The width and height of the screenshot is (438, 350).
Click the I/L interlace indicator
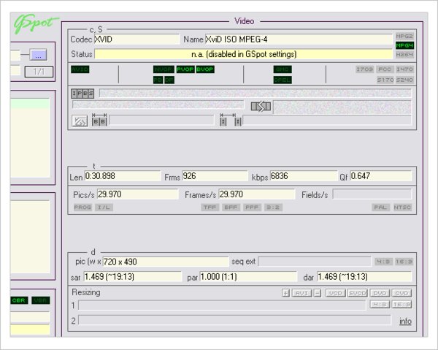pos(104,207)
